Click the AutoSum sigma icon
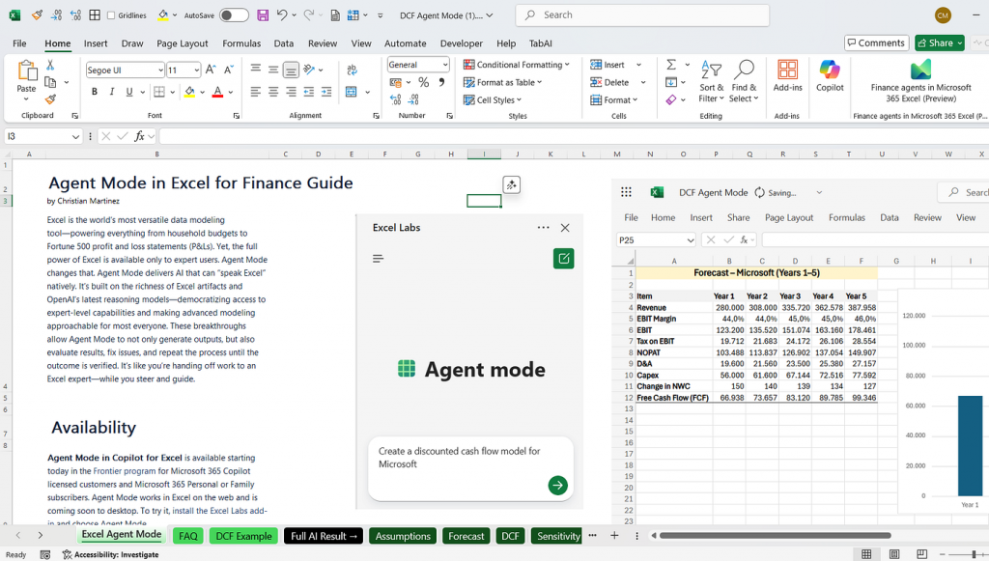 point(671,65)
